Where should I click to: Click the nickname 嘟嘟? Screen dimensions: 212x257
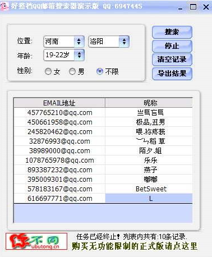[x=150, y=180]
